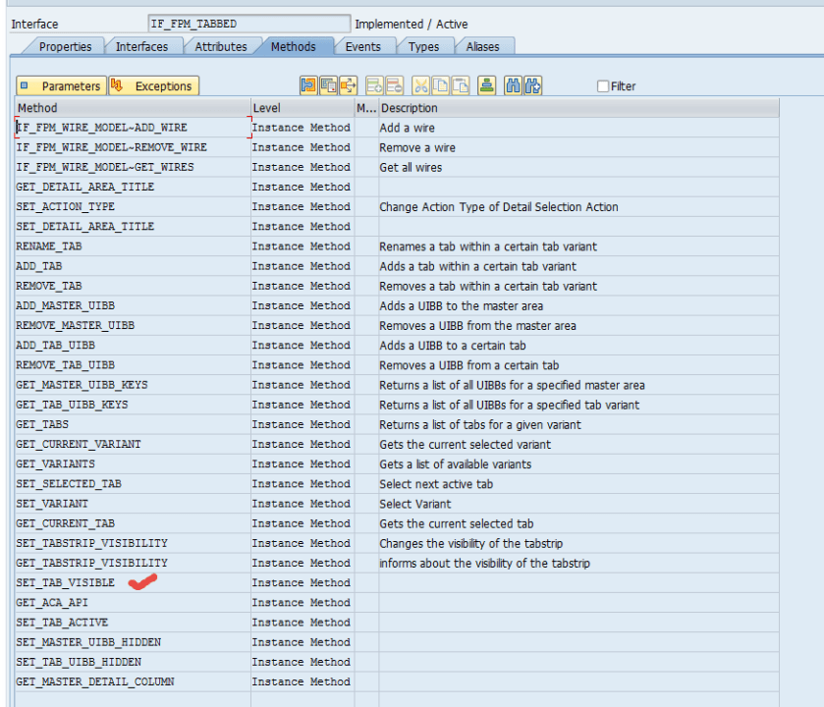Click the Paste clipboard icon
Image resolution: width=824 pixels, height=707 pixels.
coord(461,85)
